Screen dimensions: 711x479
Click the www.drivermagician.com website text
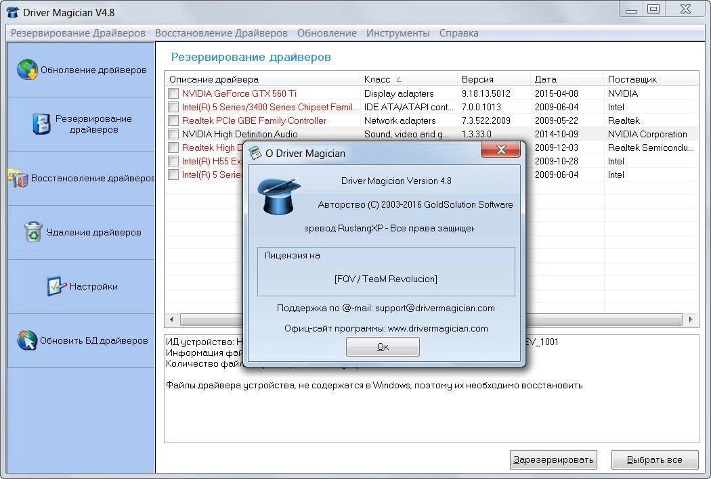click(437, 329)
